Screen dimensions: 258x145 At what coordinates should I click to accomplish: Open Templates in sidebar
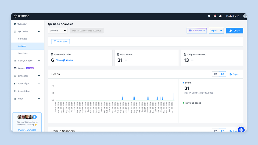[23, 53]
